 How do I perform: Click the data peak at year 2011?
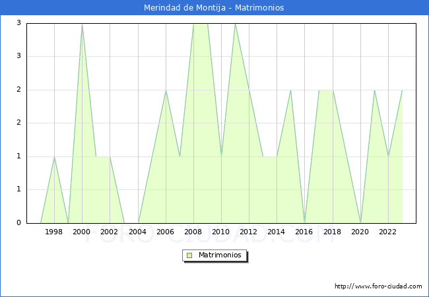235,24
